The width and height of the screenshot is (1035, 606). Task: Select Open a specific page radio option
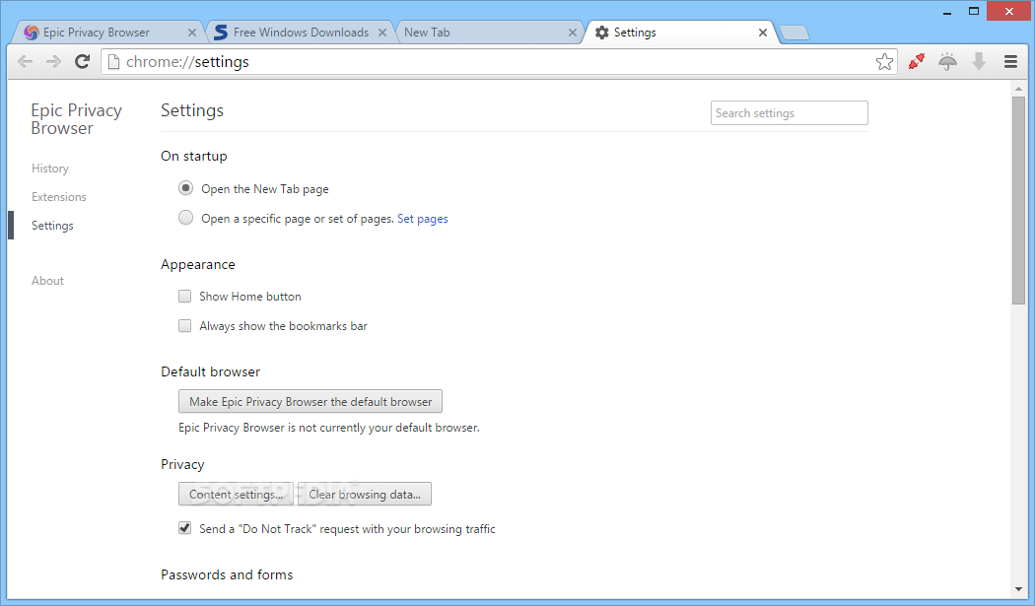coord(185,217)
